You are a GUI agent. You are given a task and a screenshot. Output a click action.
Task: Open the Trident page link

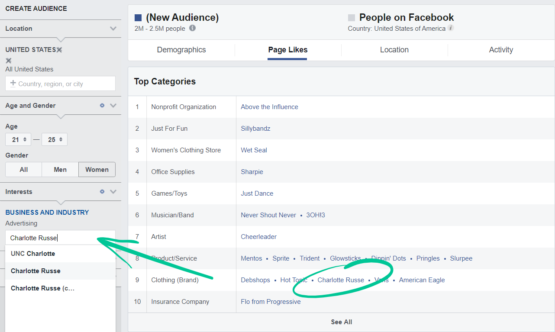(310, 258)
